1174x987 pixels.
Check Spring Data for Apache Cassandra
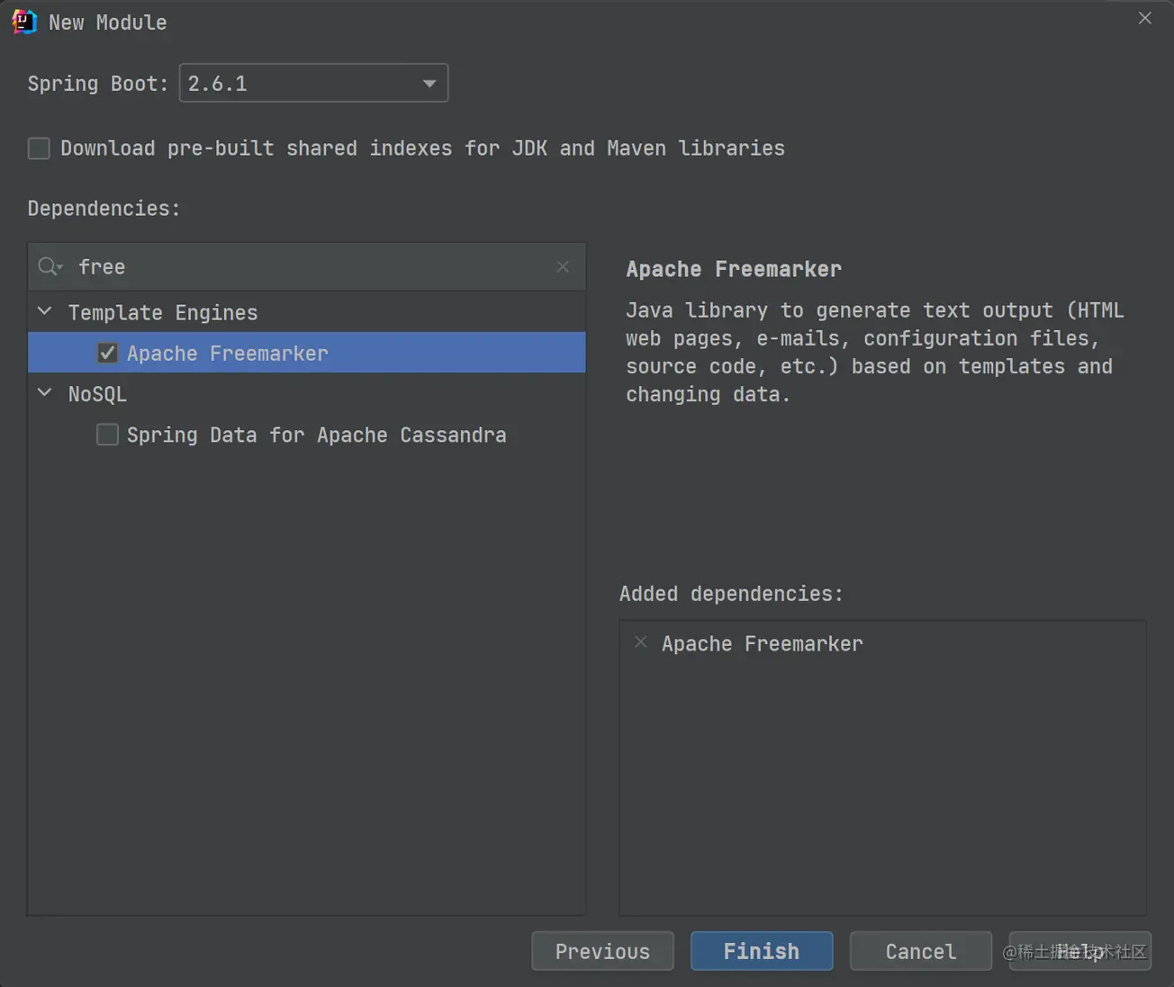pyautogui.click(x=107, y=435)
